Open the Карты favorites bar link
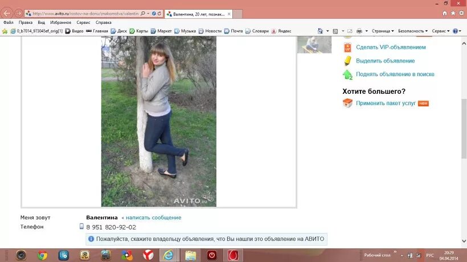Viewport: 467px width, 262px height. (x=139, y=31)
